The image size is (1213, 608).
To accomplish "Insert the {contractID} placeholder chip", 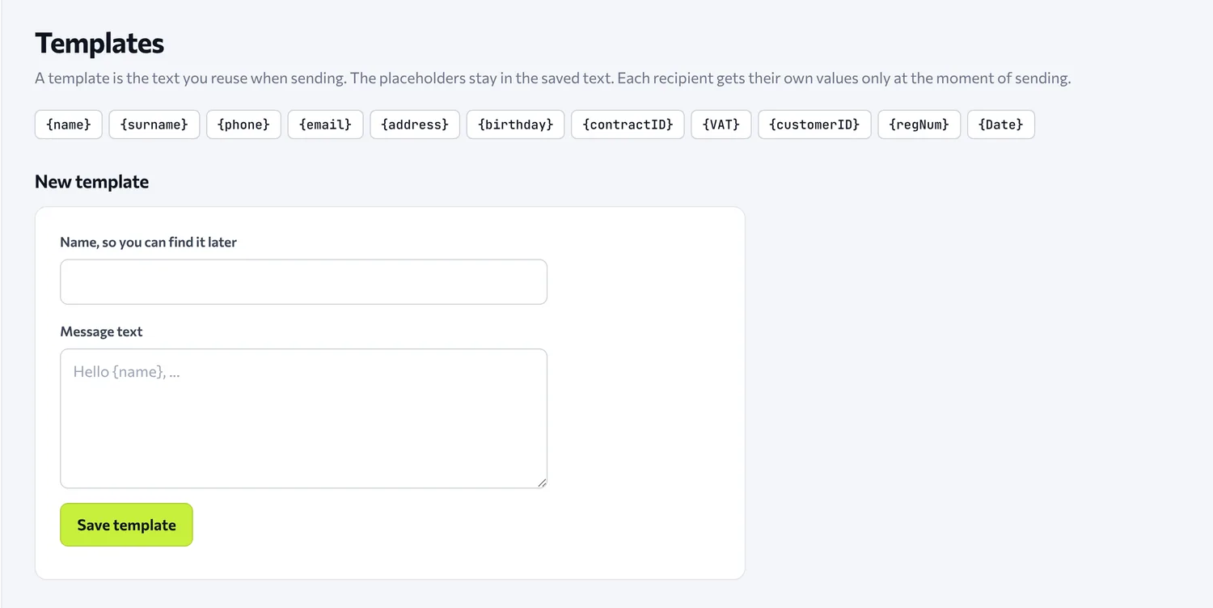I will (x=628, y=125).
